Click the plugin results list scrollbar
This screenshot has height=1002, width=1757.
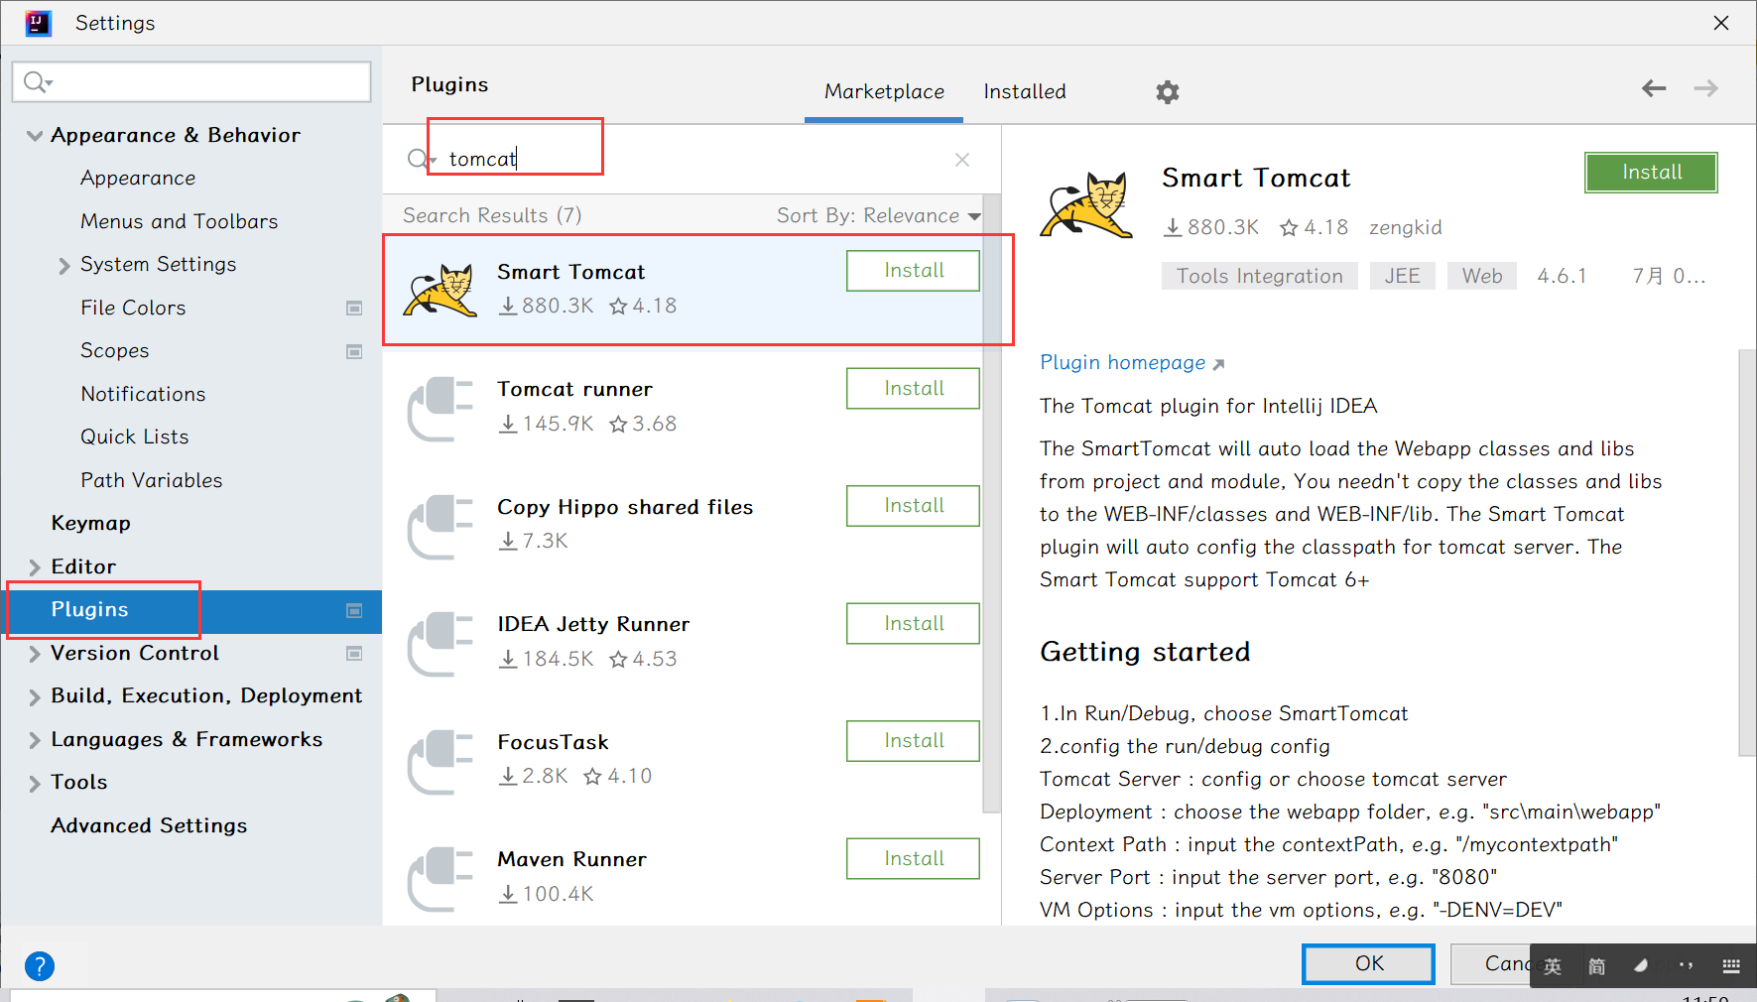point(992,503)
